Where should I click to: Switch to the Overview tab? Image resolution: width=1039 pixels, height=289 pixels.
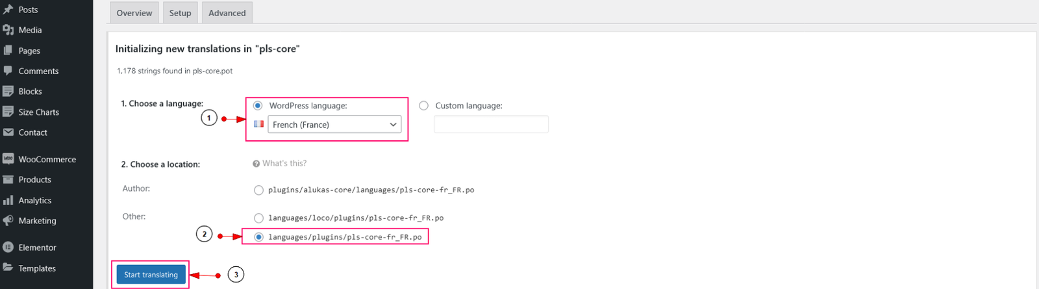pyautogui.click(x=134, y=13)
